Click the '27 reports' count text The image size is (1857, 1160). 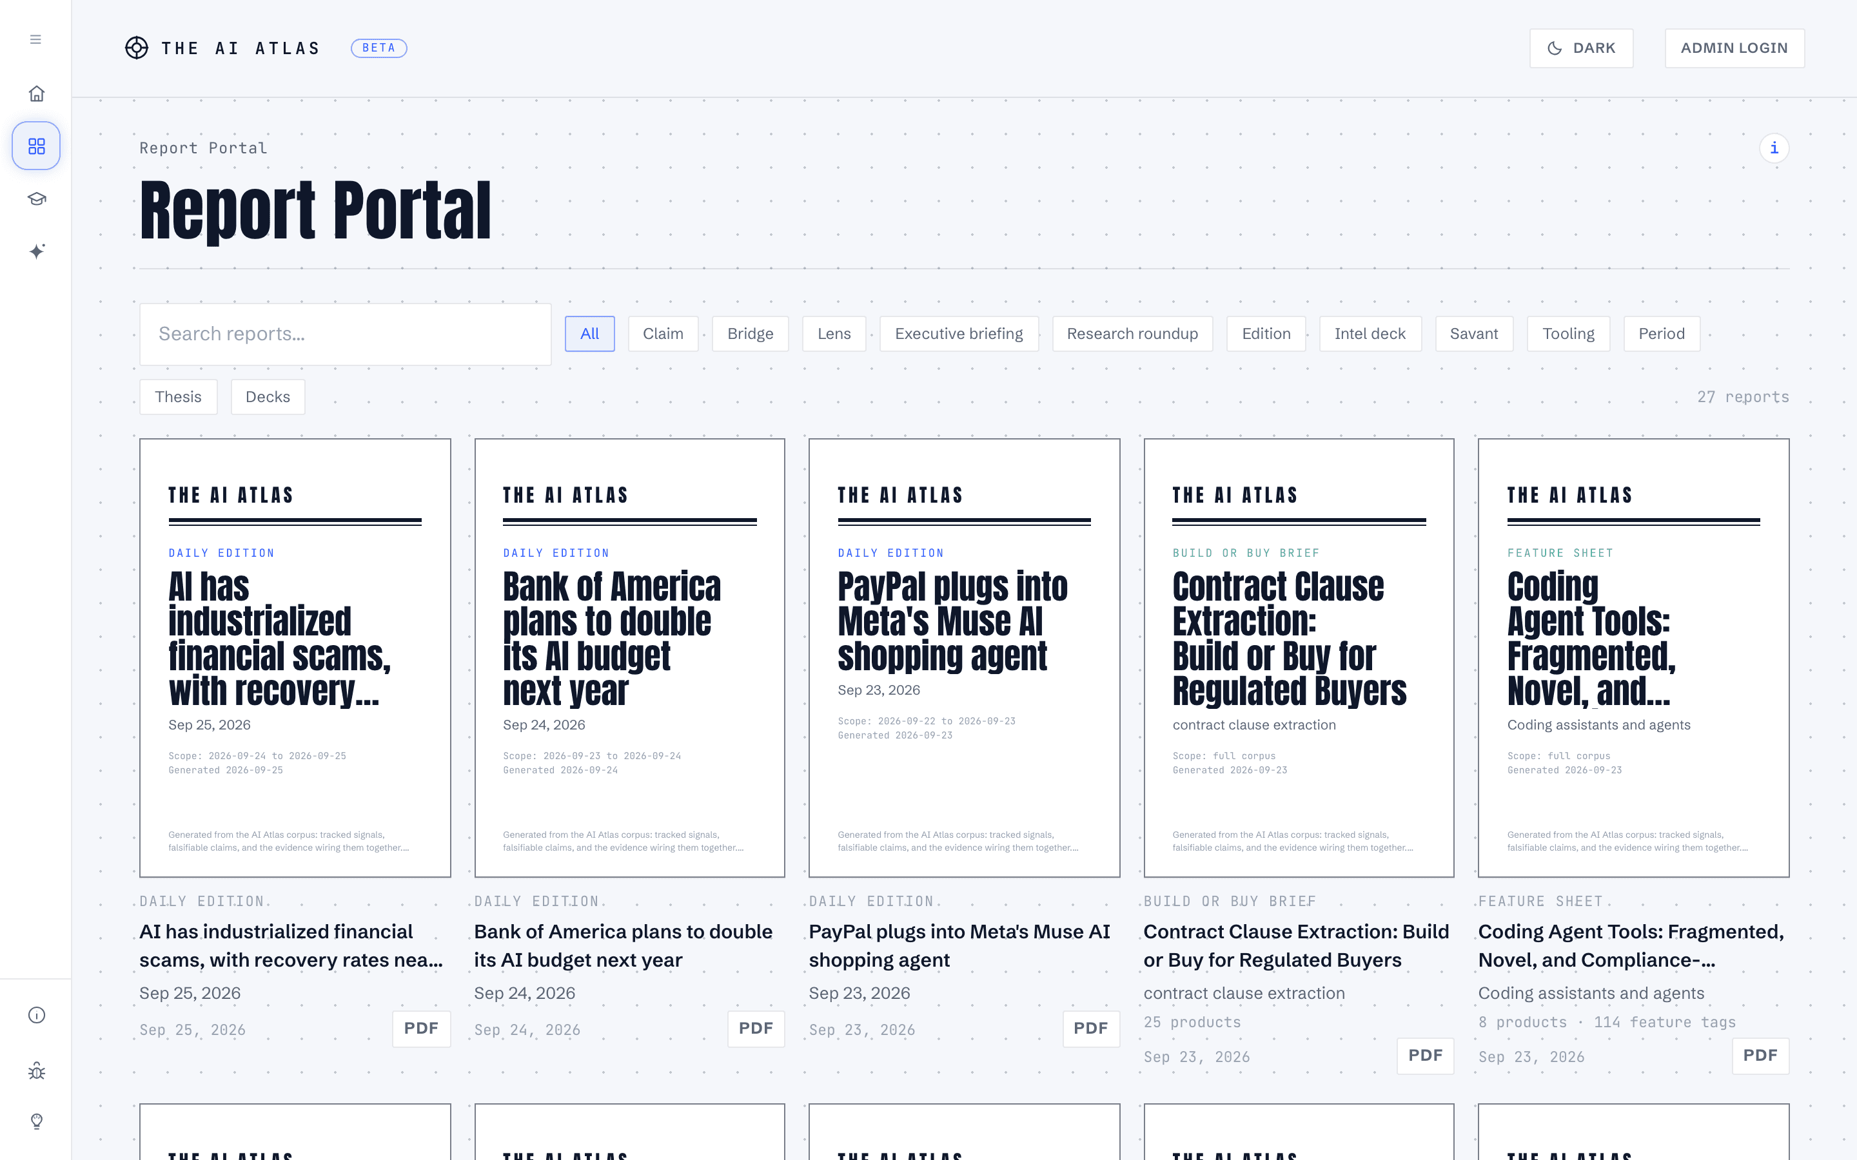pos(1743,396)
